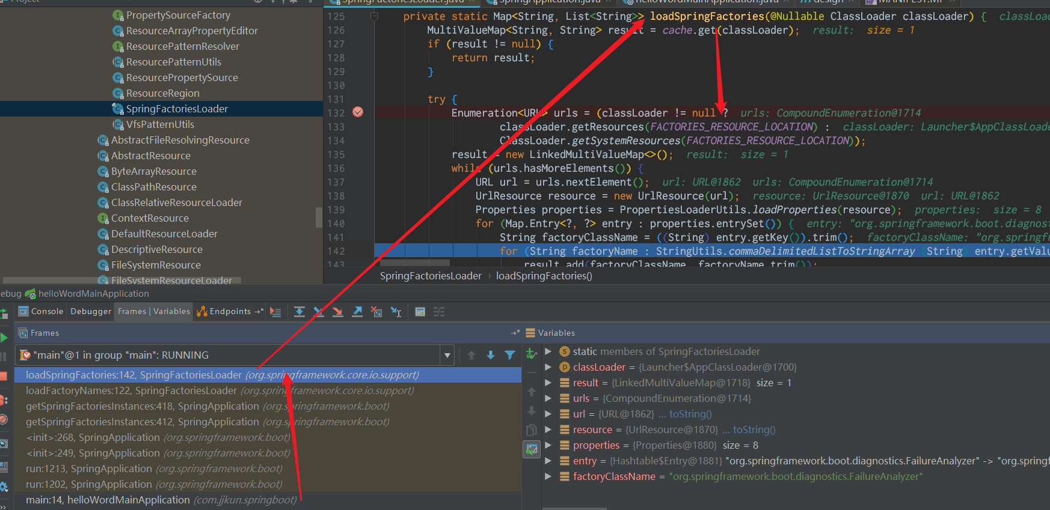Add a new watch in Variables
The height and width of the screenshot is (510, 1050).
click(531, 354)
